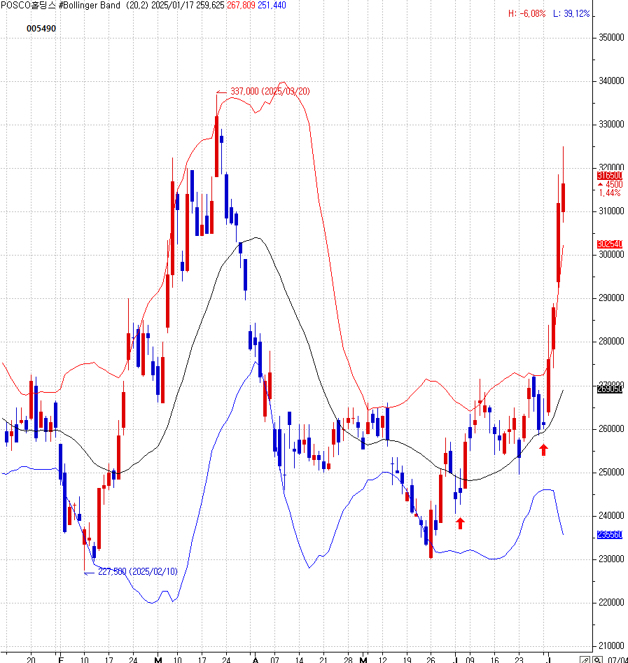Click the magnifier zoom icon
The width and height of the screenshot is (628, 663).
tap(596, 659)
